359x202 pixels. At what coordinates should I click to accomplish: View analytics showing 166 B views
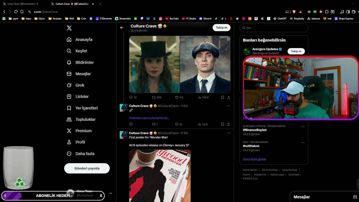click(x=203, y=97)
